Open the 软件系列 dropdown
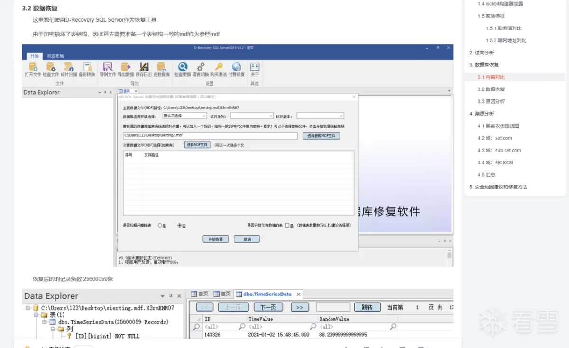 [x=252, y=116]
